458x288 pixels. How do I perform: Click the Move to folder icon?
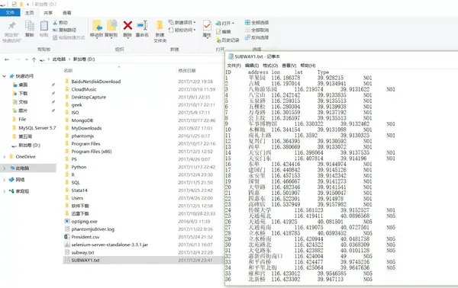(97, 26)
